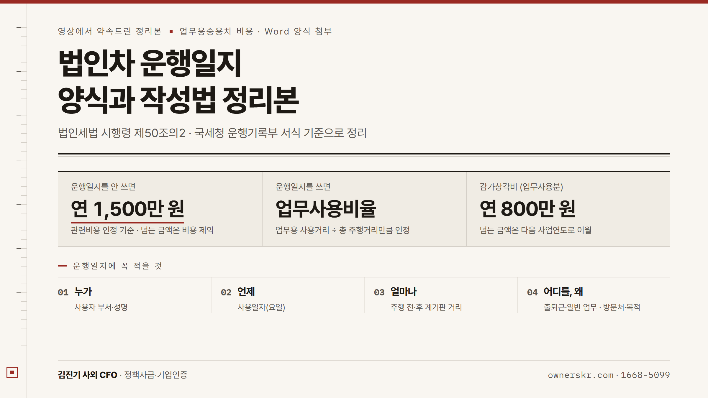Click the card label '운행일지를 쓰면'
The height and width of the screenshot is (398, 708).
click(303, 187)
